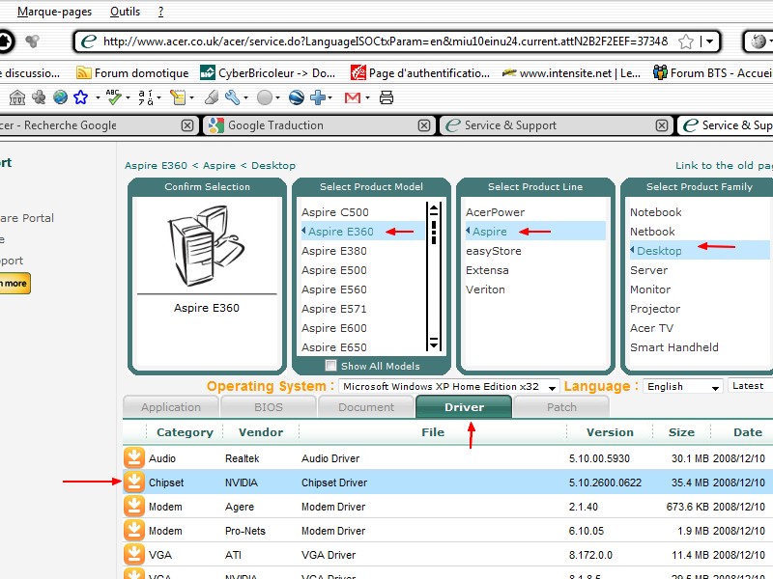Viewport: 773px width, 579px height.
Task: Open the Language dropdown showing English
Action: pyautogui.click(x=683, y=387)
